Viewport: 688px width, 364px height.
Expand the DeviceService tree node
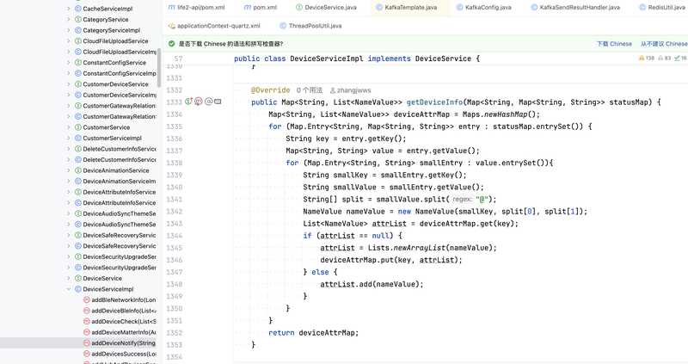[69, 279]
